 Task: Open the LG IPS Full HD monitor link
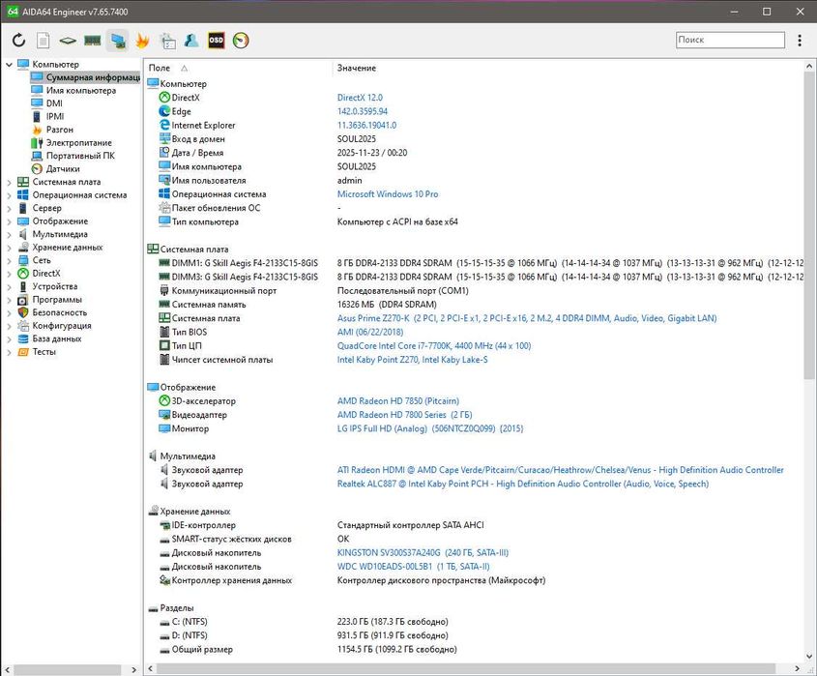(x=430, y=428)
